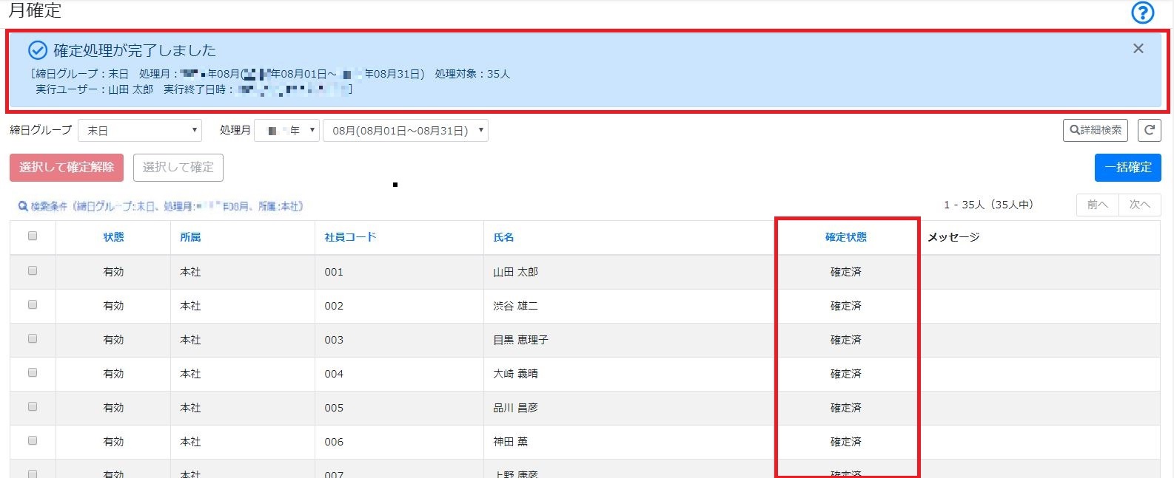Viewport: 1174px width, 478px height.
Task: Click employee code 001
Action: pyautogui.click(x=334, y=272)
